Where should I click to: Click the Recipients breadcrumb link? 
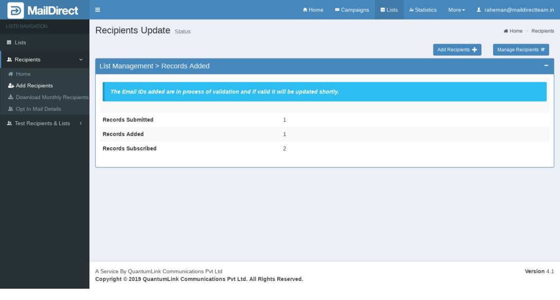543,31
